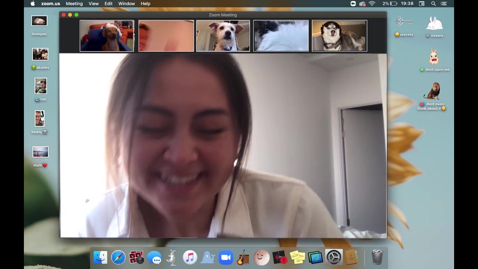The image size is (478, 269).
Task: Open the Contacts book in the dock
Action: [x=351, y=257]
